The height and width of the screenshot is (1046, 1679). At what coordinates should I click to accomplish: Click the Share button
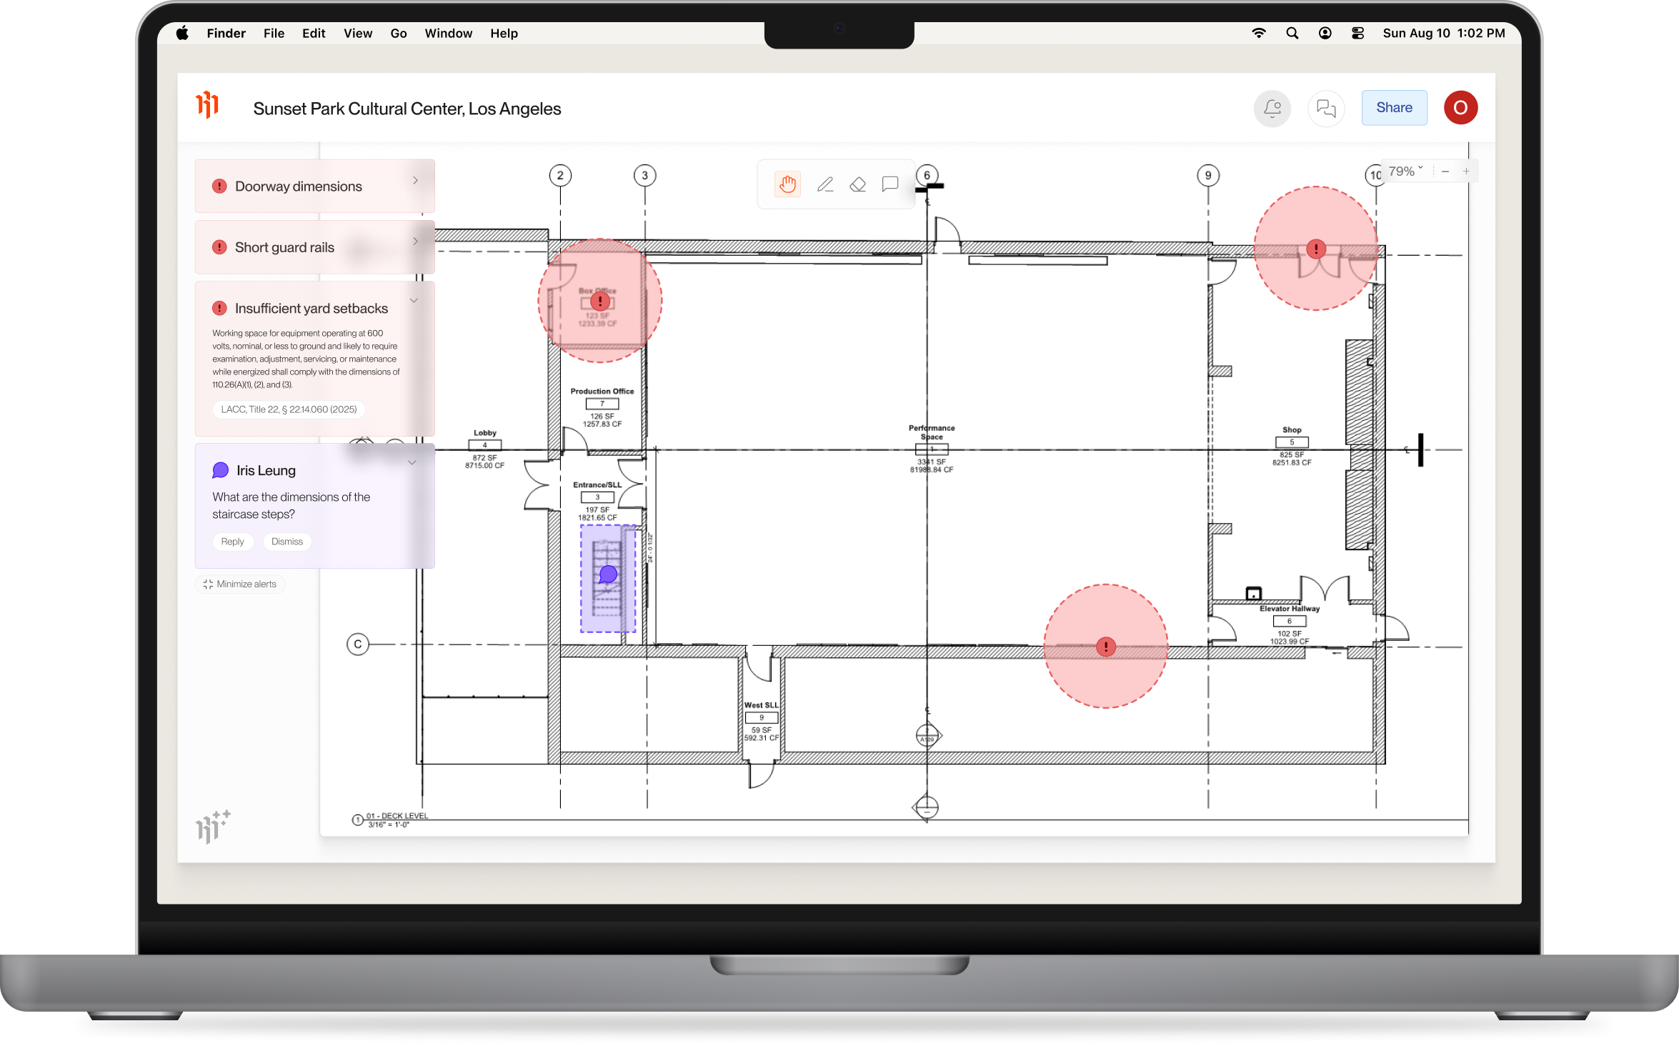coord(1394,108)
